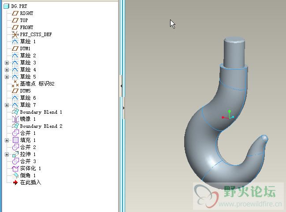286x212 pixels.
Task: Expand the 草绘 5 tree node
Action: [7, 77]
